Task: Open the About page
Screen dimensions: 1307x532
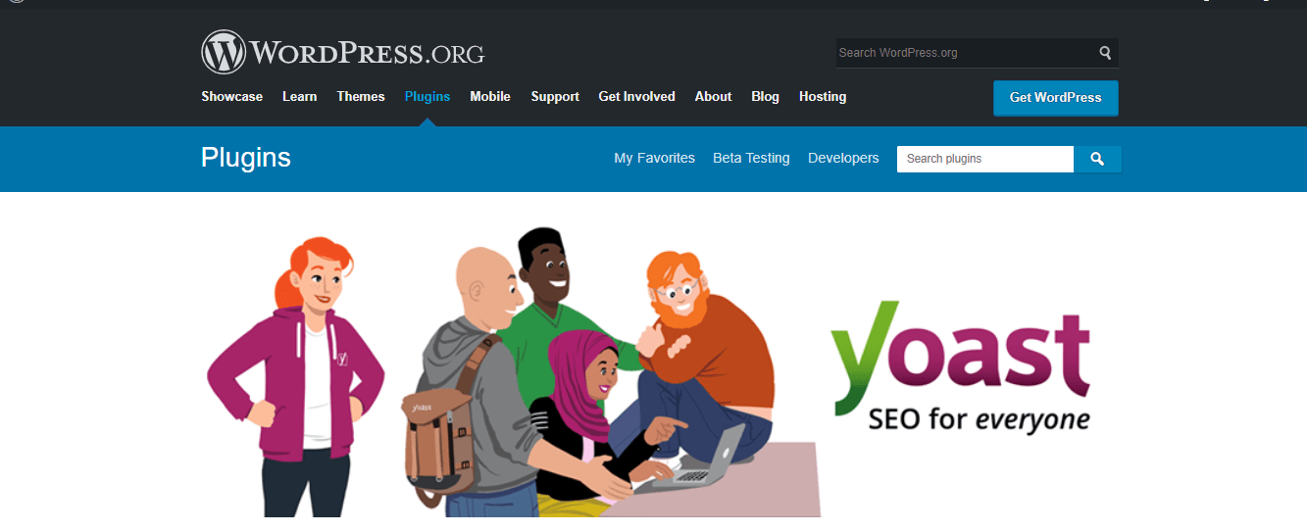Action: (714, 96)
